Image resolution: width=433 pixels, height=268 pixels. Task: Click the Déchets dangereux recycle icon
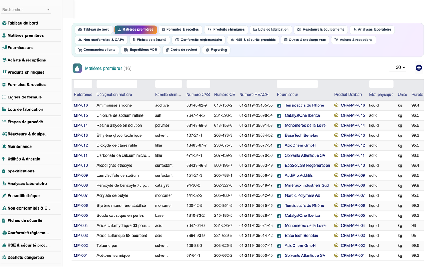pyautogui.click(x=4, y=258)
